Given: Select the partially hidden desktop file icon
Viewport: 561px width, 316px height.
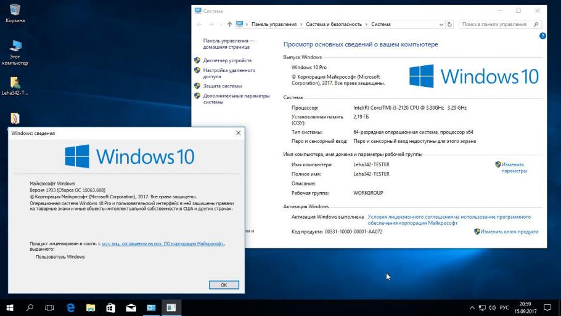Looking at the screenshot, I should (15, 119).
